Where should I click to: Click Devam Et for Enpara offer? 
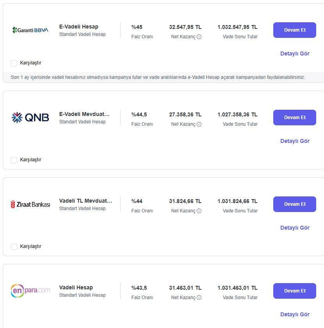coord(294,291)
